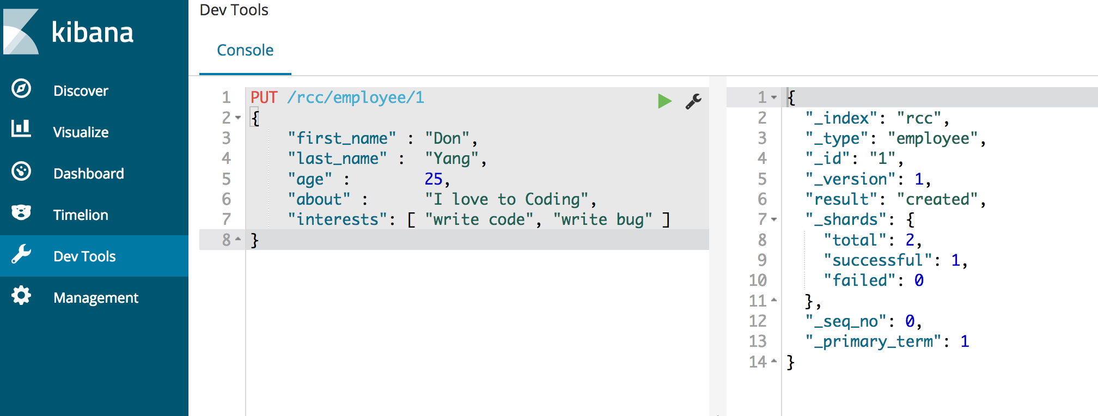The image size is (1098, 416).
Task: Click fold arrow at request line 8
Action: pos(238,240)
